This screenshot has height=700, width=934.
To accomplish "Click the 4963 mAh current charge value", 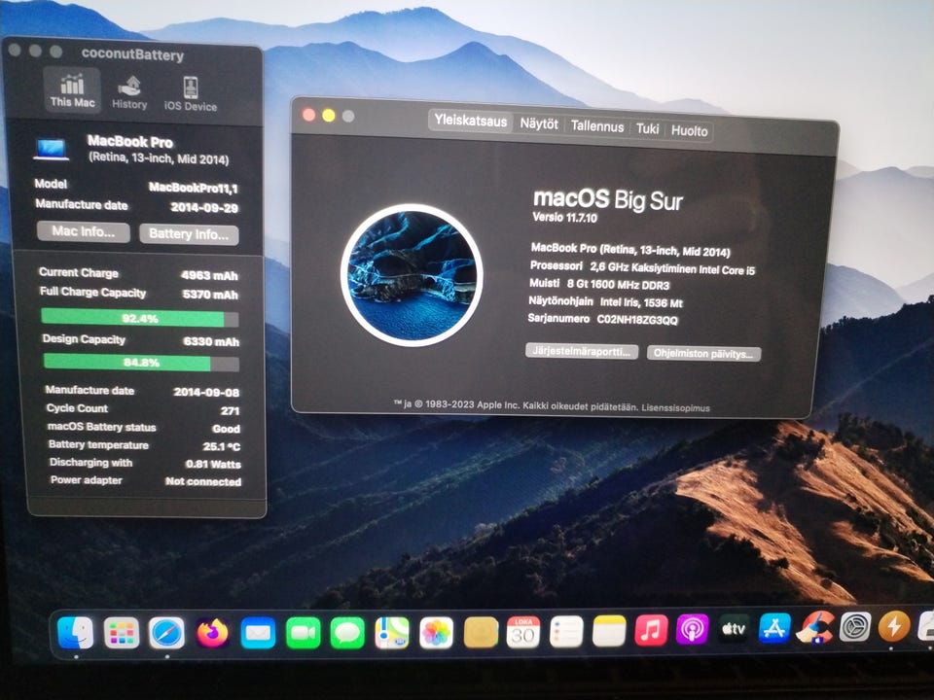I will click(x=209, y=275).
